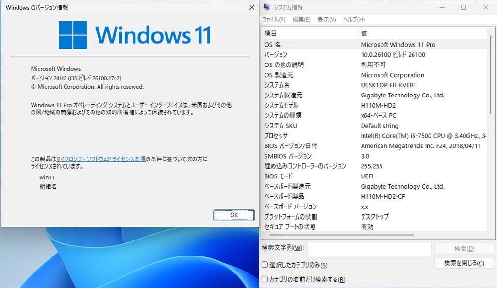This screenshot has height=288, width=497.
Task: Click the 検索を閉じる button
Action: click(464, 263)
